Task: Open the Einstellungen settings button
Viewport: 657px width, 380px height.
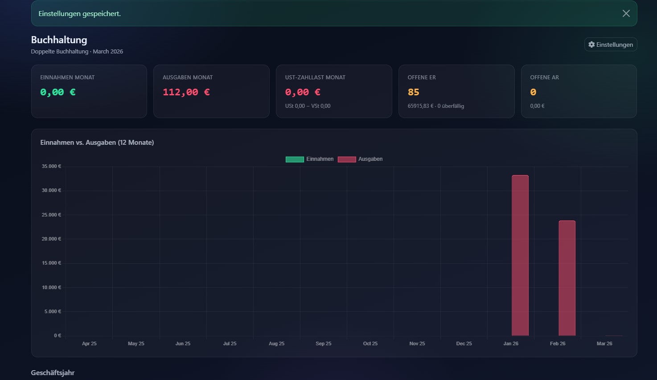Action: (x=611, y=45)
